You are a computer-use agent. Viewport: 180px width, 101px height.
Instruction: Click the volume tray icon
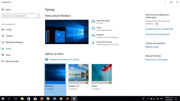click(158, 98)
